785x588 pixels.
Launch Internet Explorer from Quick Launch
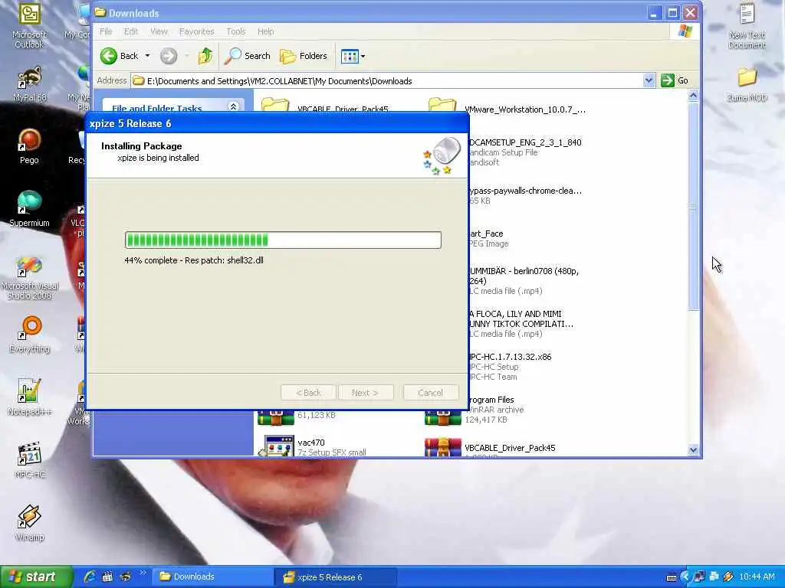click(x=90, y=577)
